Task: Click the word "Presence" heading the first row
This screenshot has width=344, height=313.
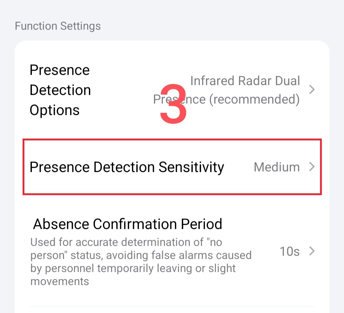Action: pos(60,70)
